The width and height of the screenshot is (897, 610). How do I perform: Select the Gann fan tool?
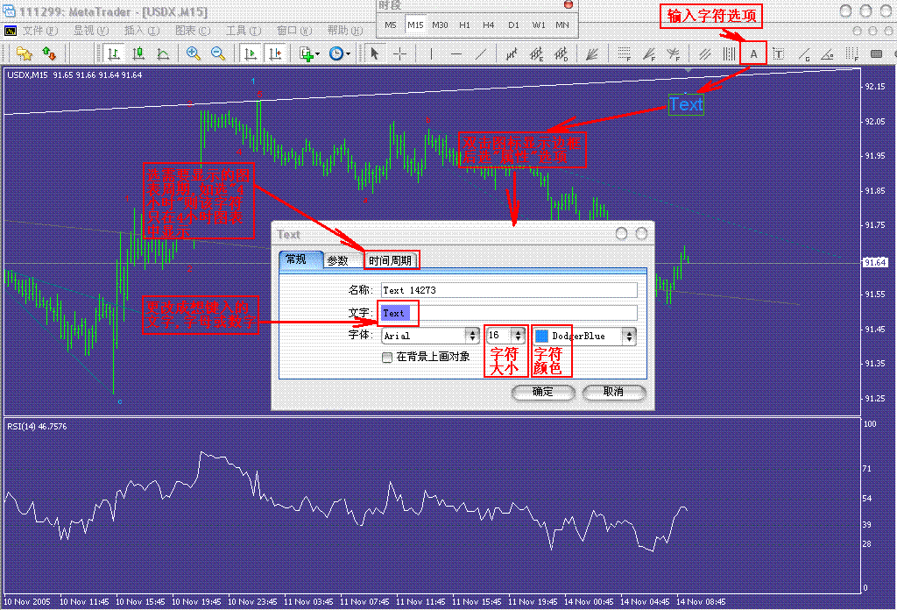[591, 53]
